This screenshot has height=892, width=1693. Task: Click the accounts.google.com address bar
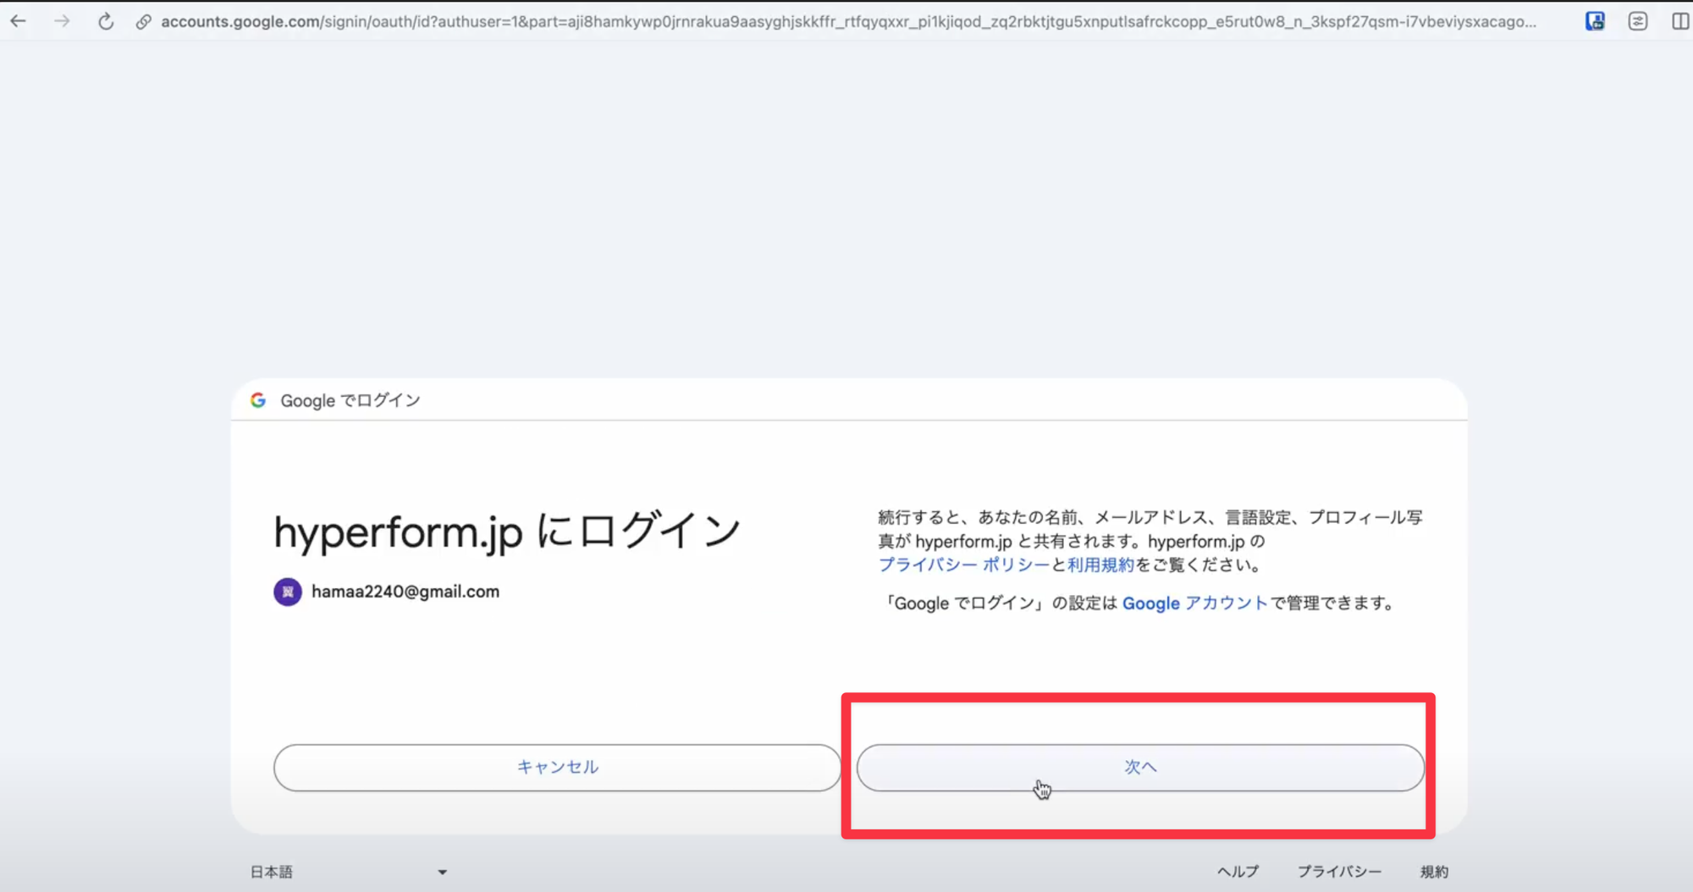pos(848,22)
